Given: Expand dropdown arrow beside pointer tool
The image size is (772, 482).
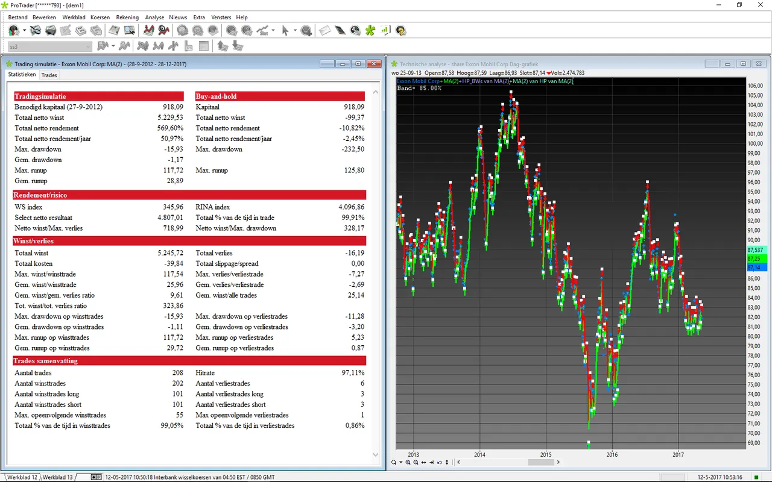Looking at the screenshot, I should click(x=294, y=30).
